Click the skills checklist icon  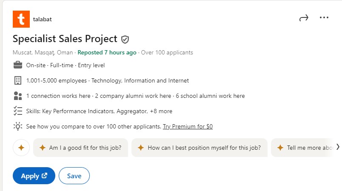pyautogui.click(x=18, y=111)
